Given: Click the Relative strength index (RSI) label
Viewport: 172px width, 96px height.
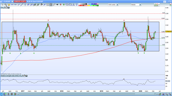Looking at the screenshot, I should [x=11, y=76].
